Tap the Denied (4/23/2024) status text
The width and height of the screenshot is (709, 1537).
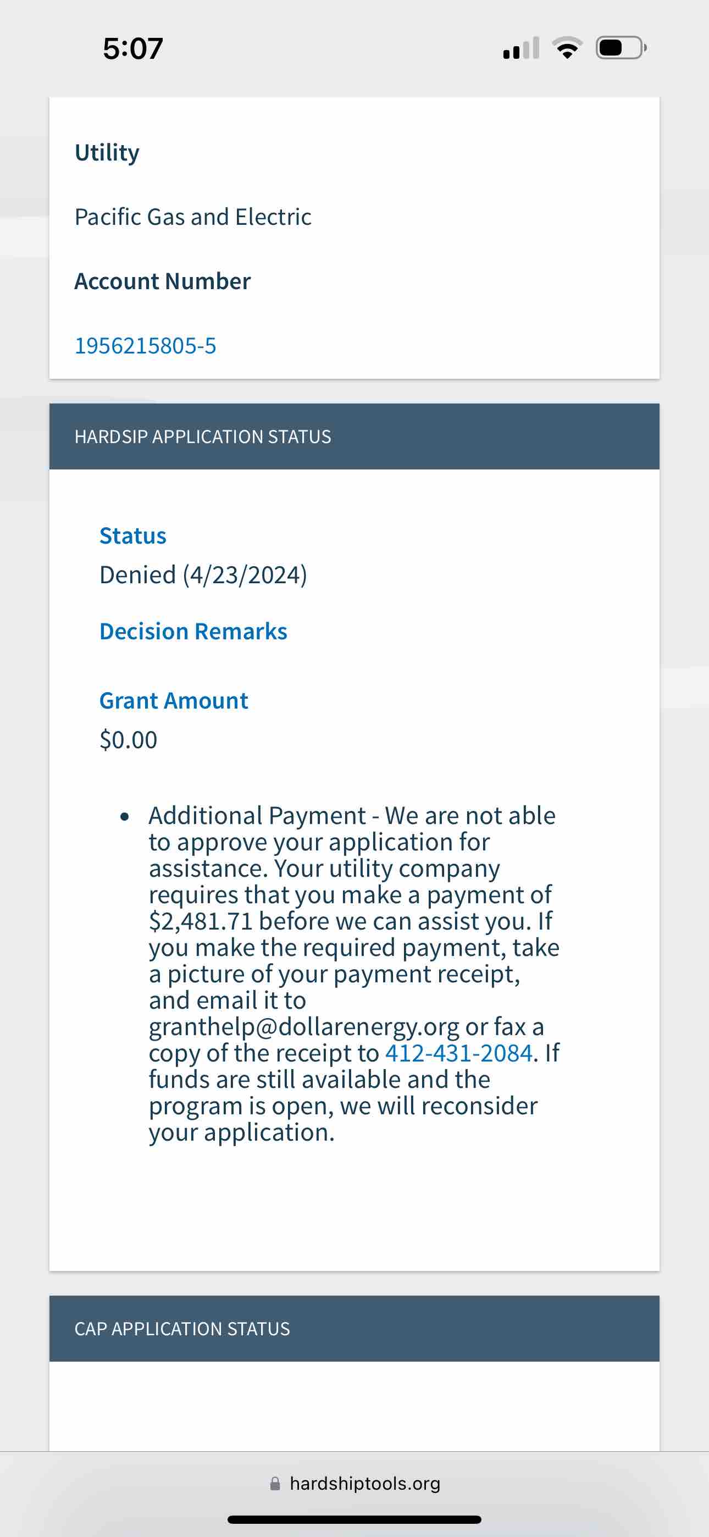203,574
